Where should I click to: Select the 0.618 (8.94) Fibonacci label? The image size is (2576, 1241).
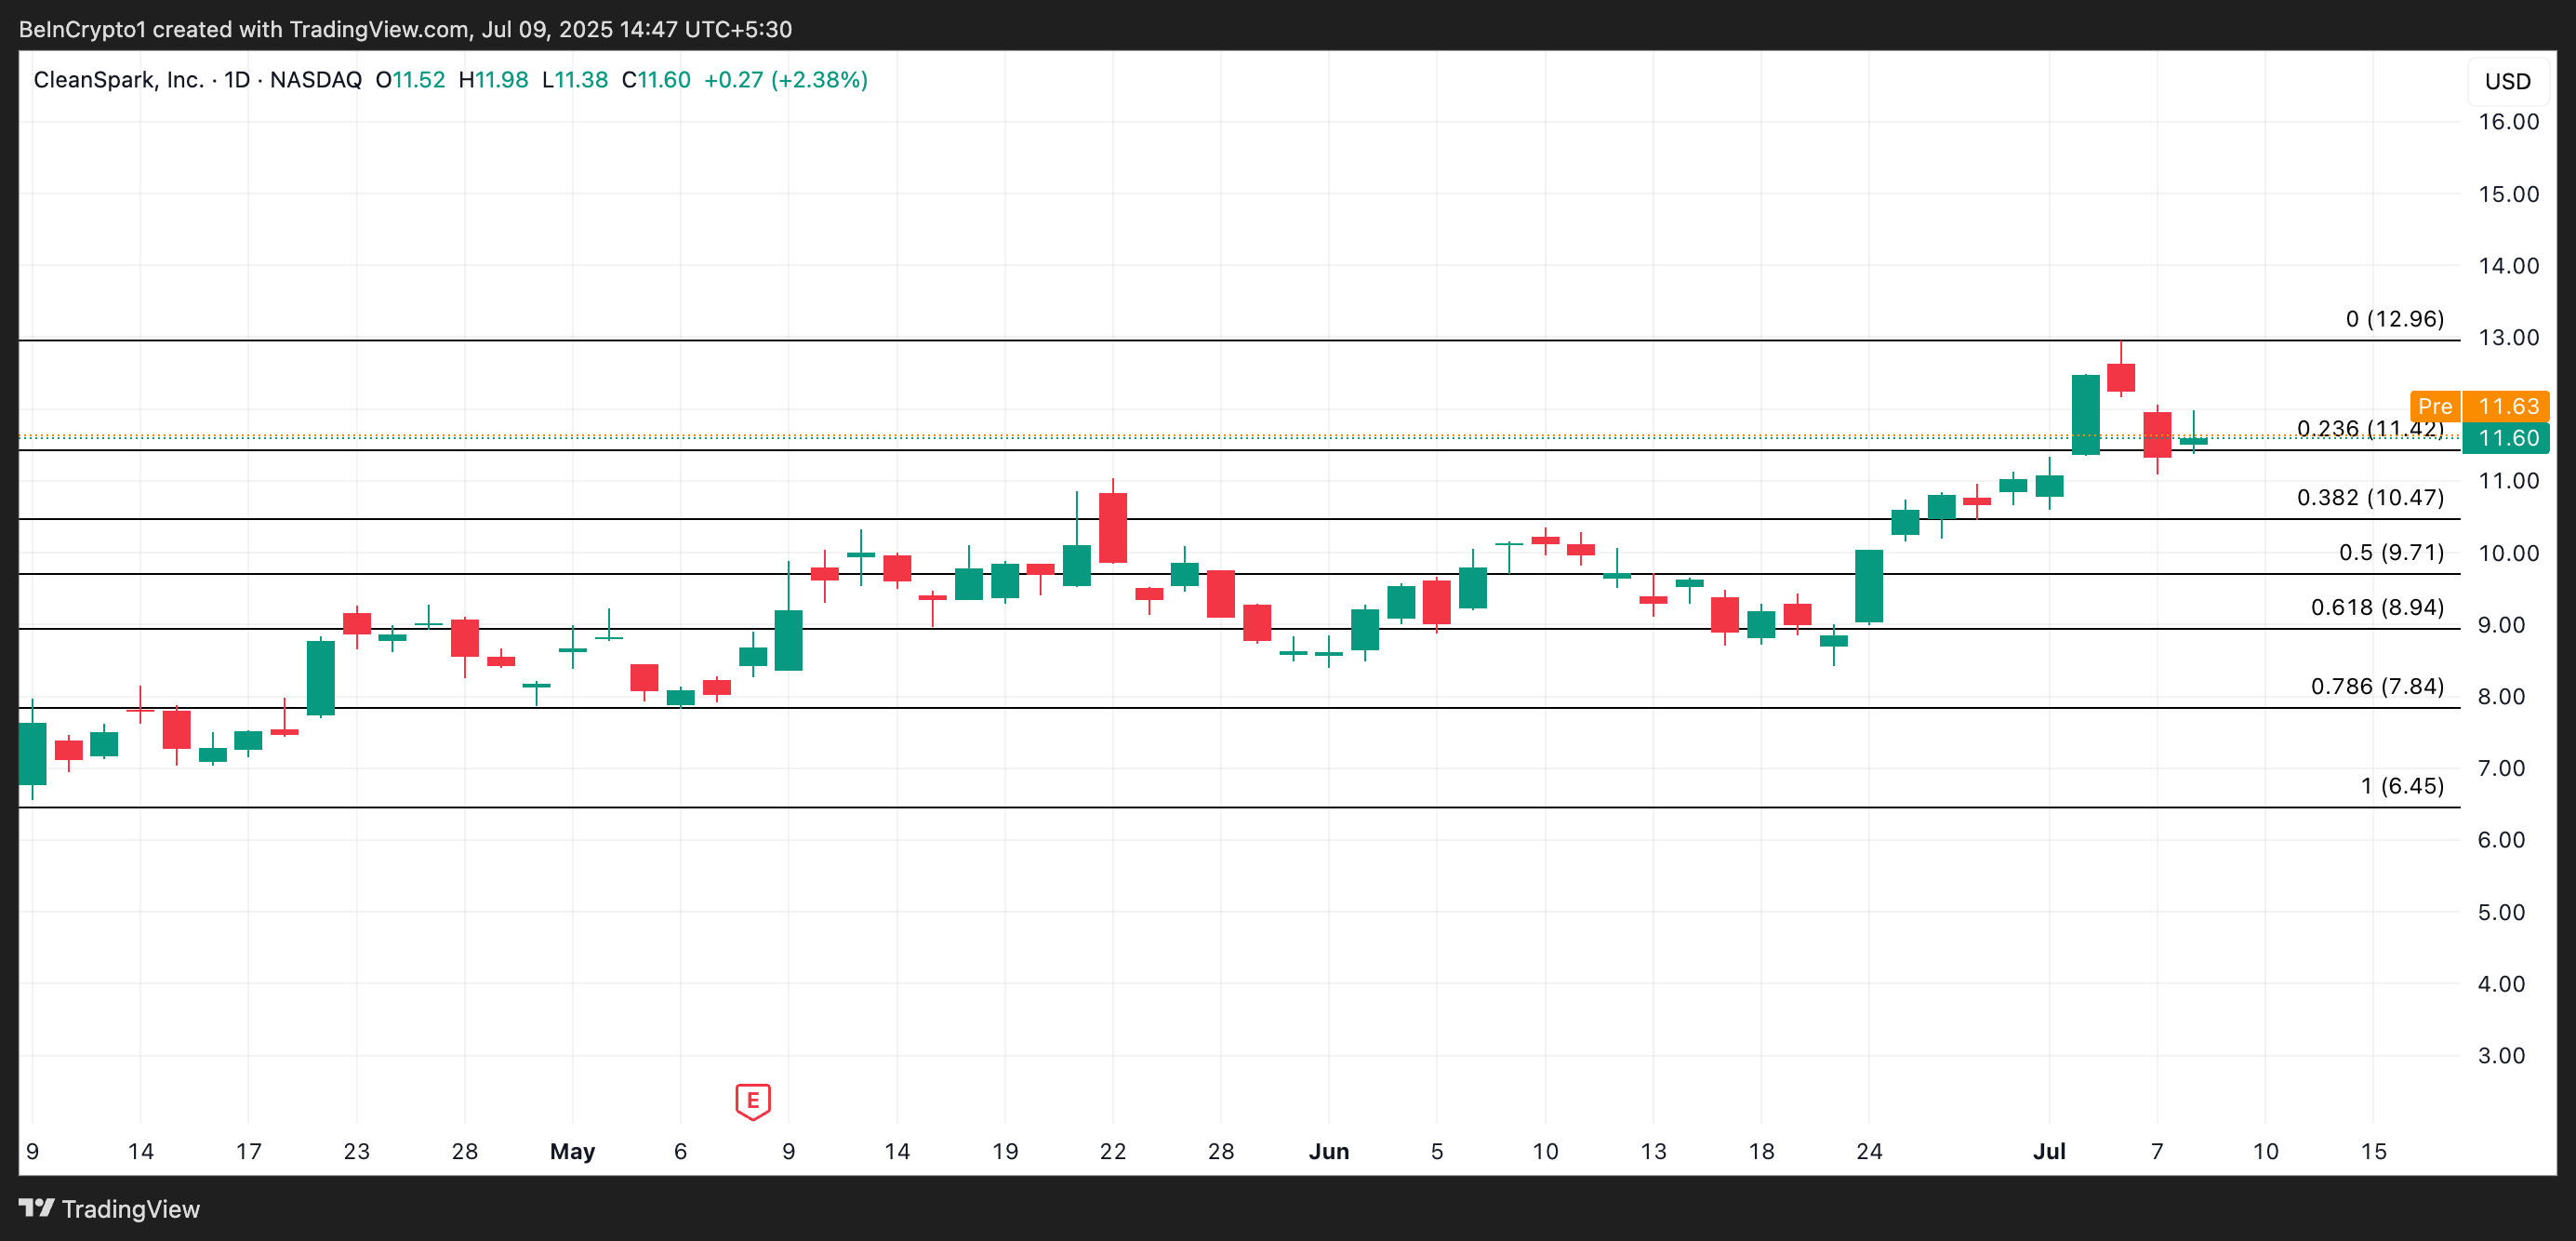point(2376,607)
